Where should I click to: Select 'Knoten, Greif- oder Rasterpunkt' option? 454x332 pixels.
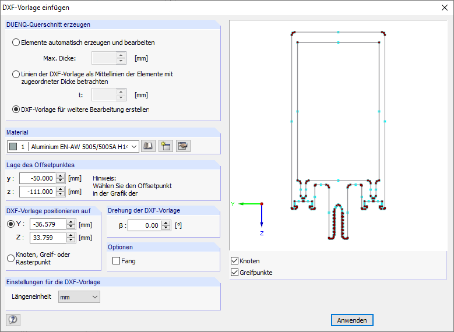[10, 258]
